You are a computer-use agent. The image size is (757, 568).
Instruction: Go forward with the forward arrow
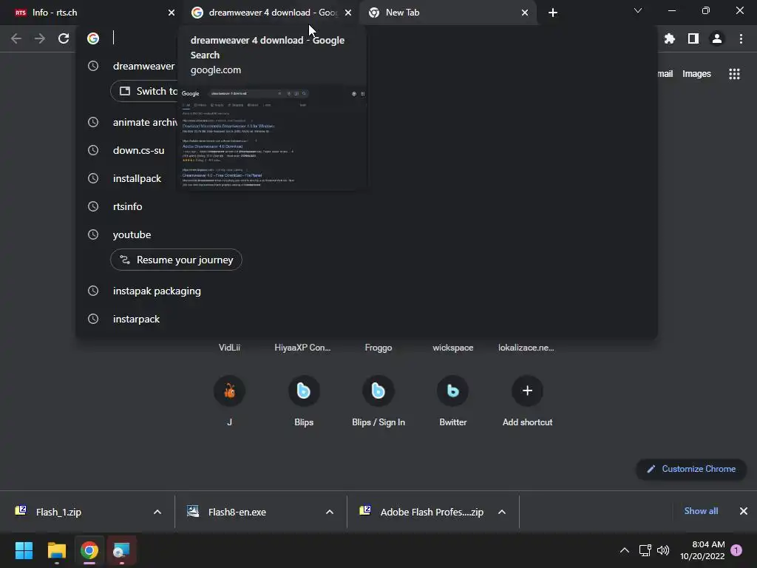pos(40,38)
